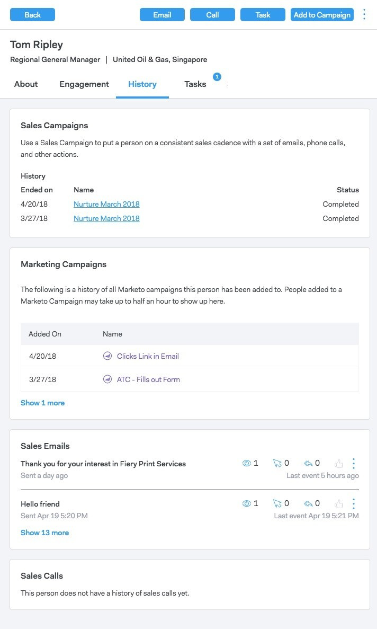This screenshot has height=629, width=377.
Task: Click thumbs-up icon on Fiery Print Services email
Action: coord(339,464)
